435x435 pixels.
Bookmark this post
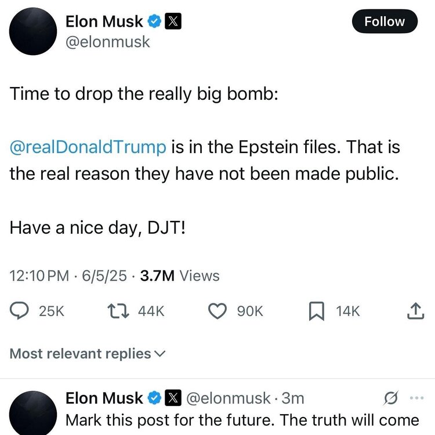316,311
